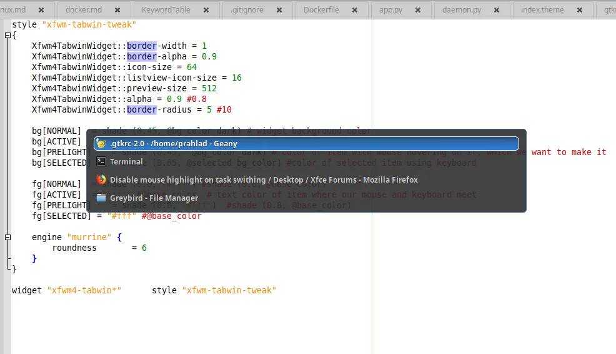
Task: Go to the app.py tab
Action: (x=390, y=10)
